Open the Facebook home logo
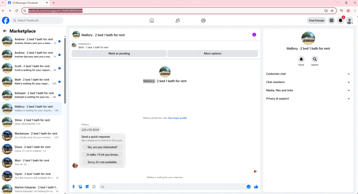This screenshot has height=194, width=358. [5, 20]
